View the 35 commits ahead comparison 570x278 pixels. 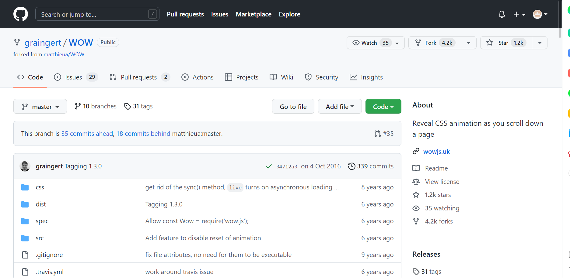[x=87, y=134]
